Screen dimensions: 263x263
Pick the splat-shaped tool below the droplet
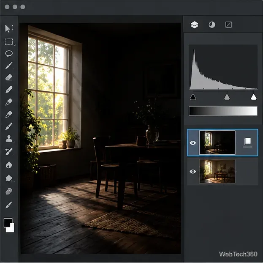(9, 178)
